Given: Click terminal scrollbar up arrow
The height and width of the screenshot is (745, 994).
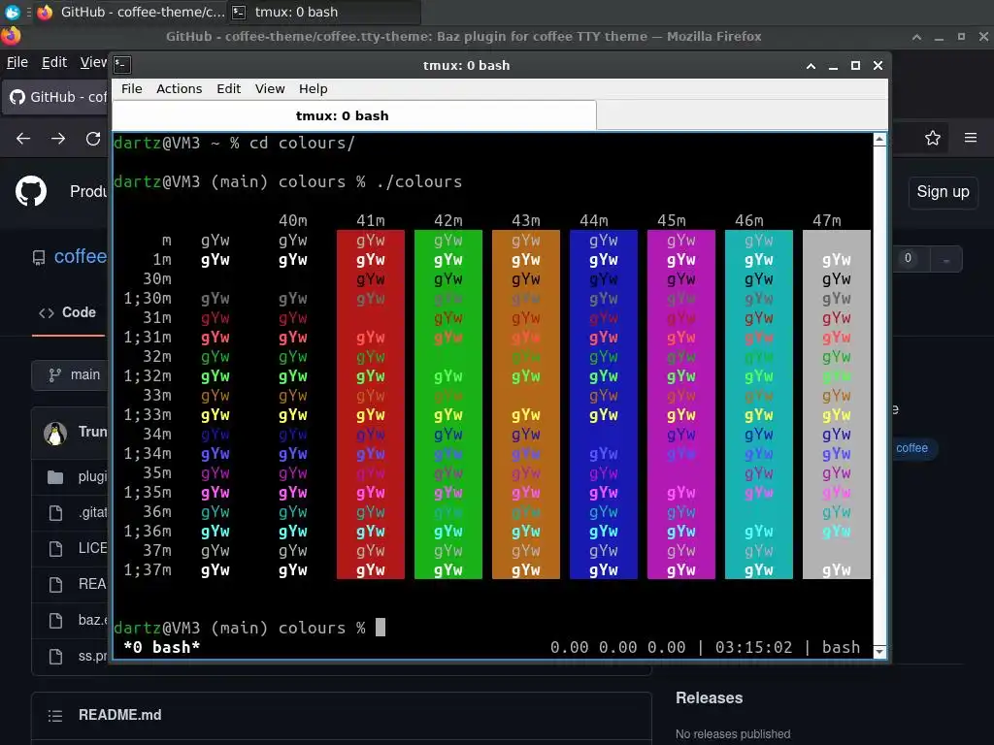Looking at the screenshot, I should click(x=879, y=140).
